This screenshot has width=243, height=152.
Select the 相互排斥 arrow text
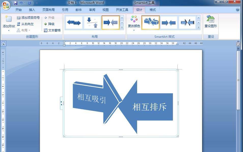pyautogui.click(x=150, y=107)
